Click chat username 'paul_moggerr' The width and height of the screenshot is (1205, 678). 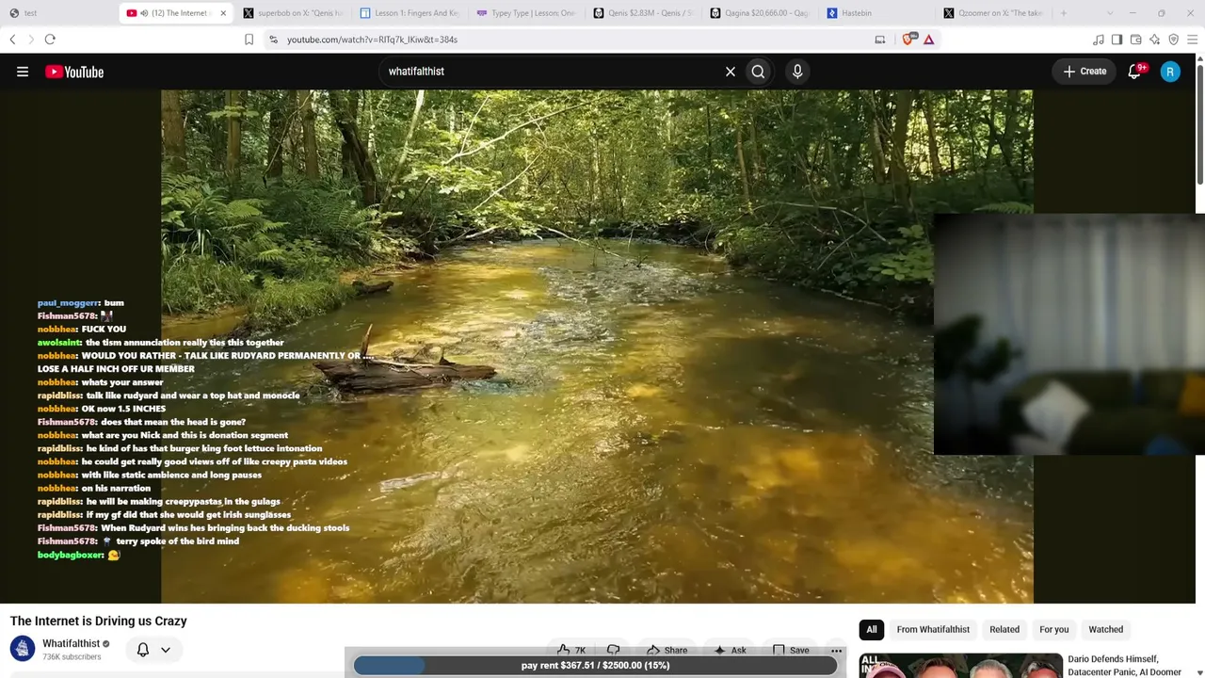(68, 303)
